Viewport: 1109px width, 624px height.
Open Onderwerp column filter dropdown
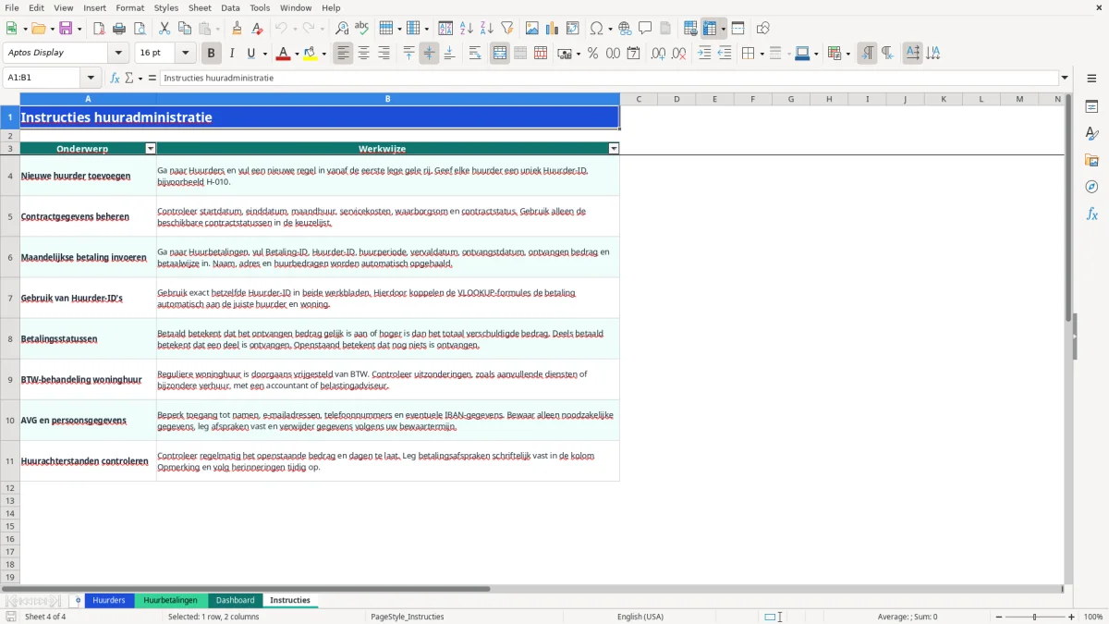pos(151,148)
